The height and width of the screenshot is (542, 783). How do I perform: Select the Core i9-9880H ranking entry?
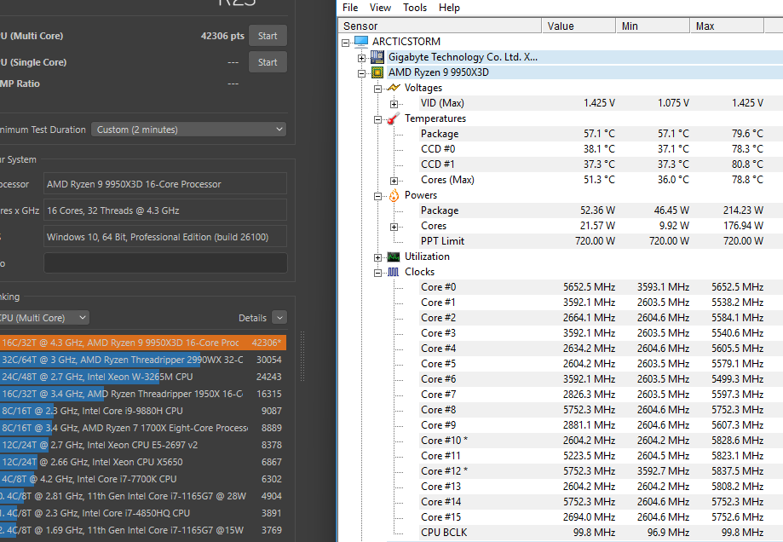[x=143, y=411]
